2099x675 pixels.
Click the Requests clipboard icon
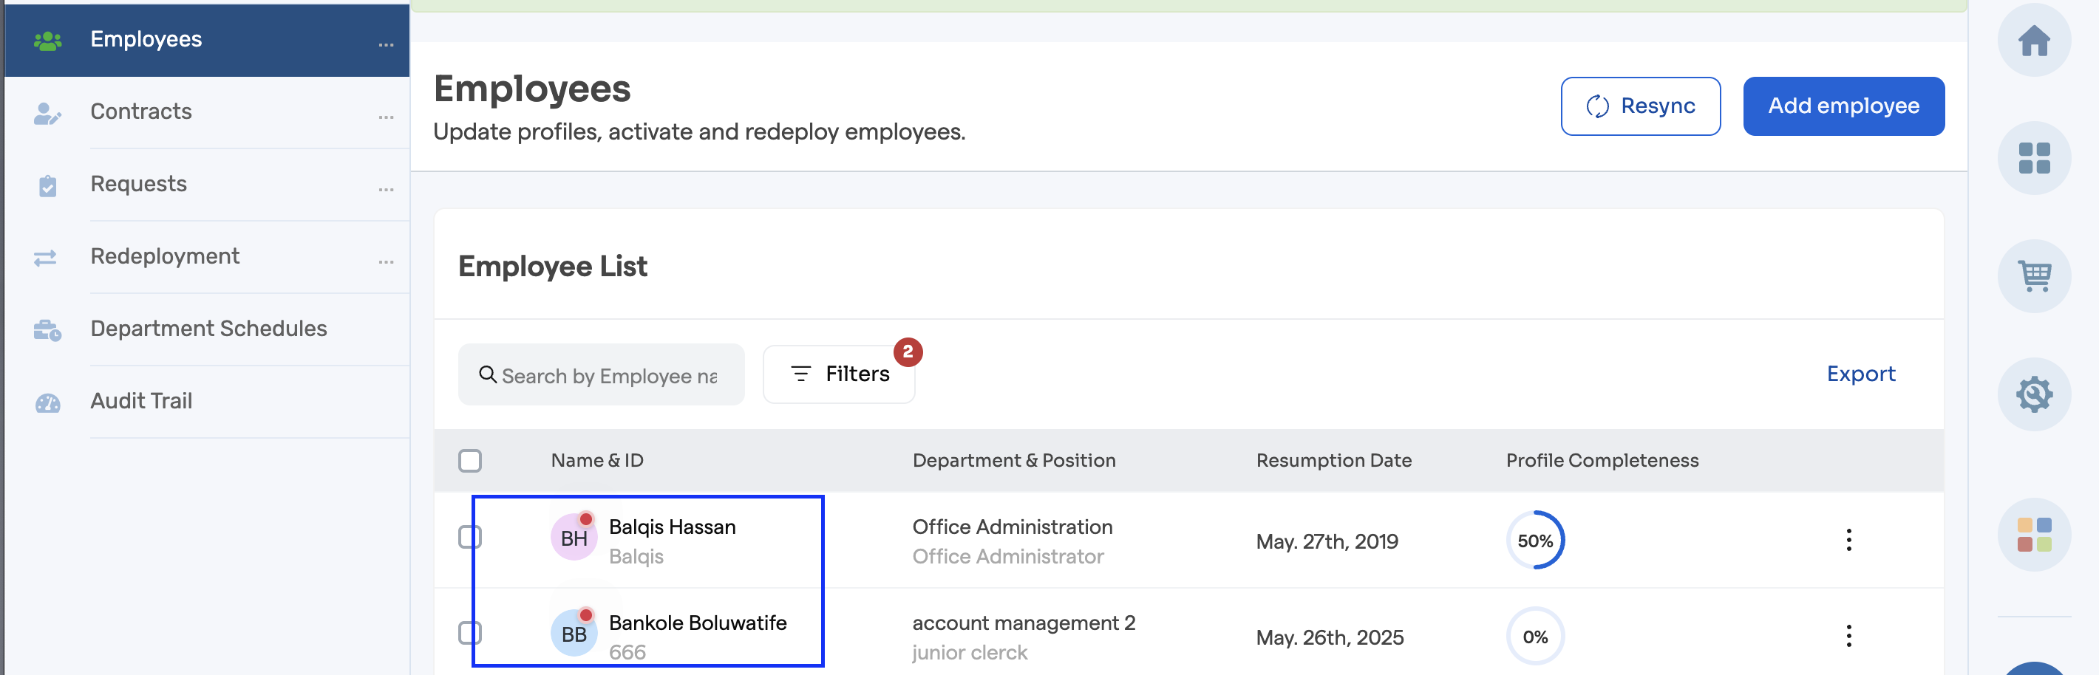point(48,185)
